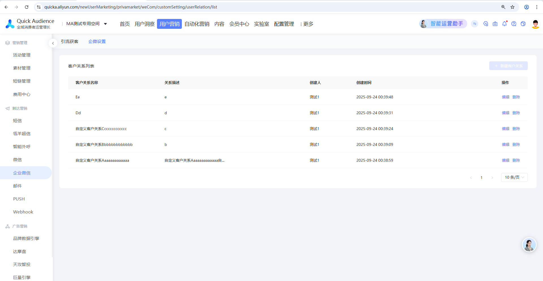The height and width of the screenshot is (281, 543).
Task: Edit the 自定义客户关系Ccccccccccccc row
Action: [x=505, y=129]
